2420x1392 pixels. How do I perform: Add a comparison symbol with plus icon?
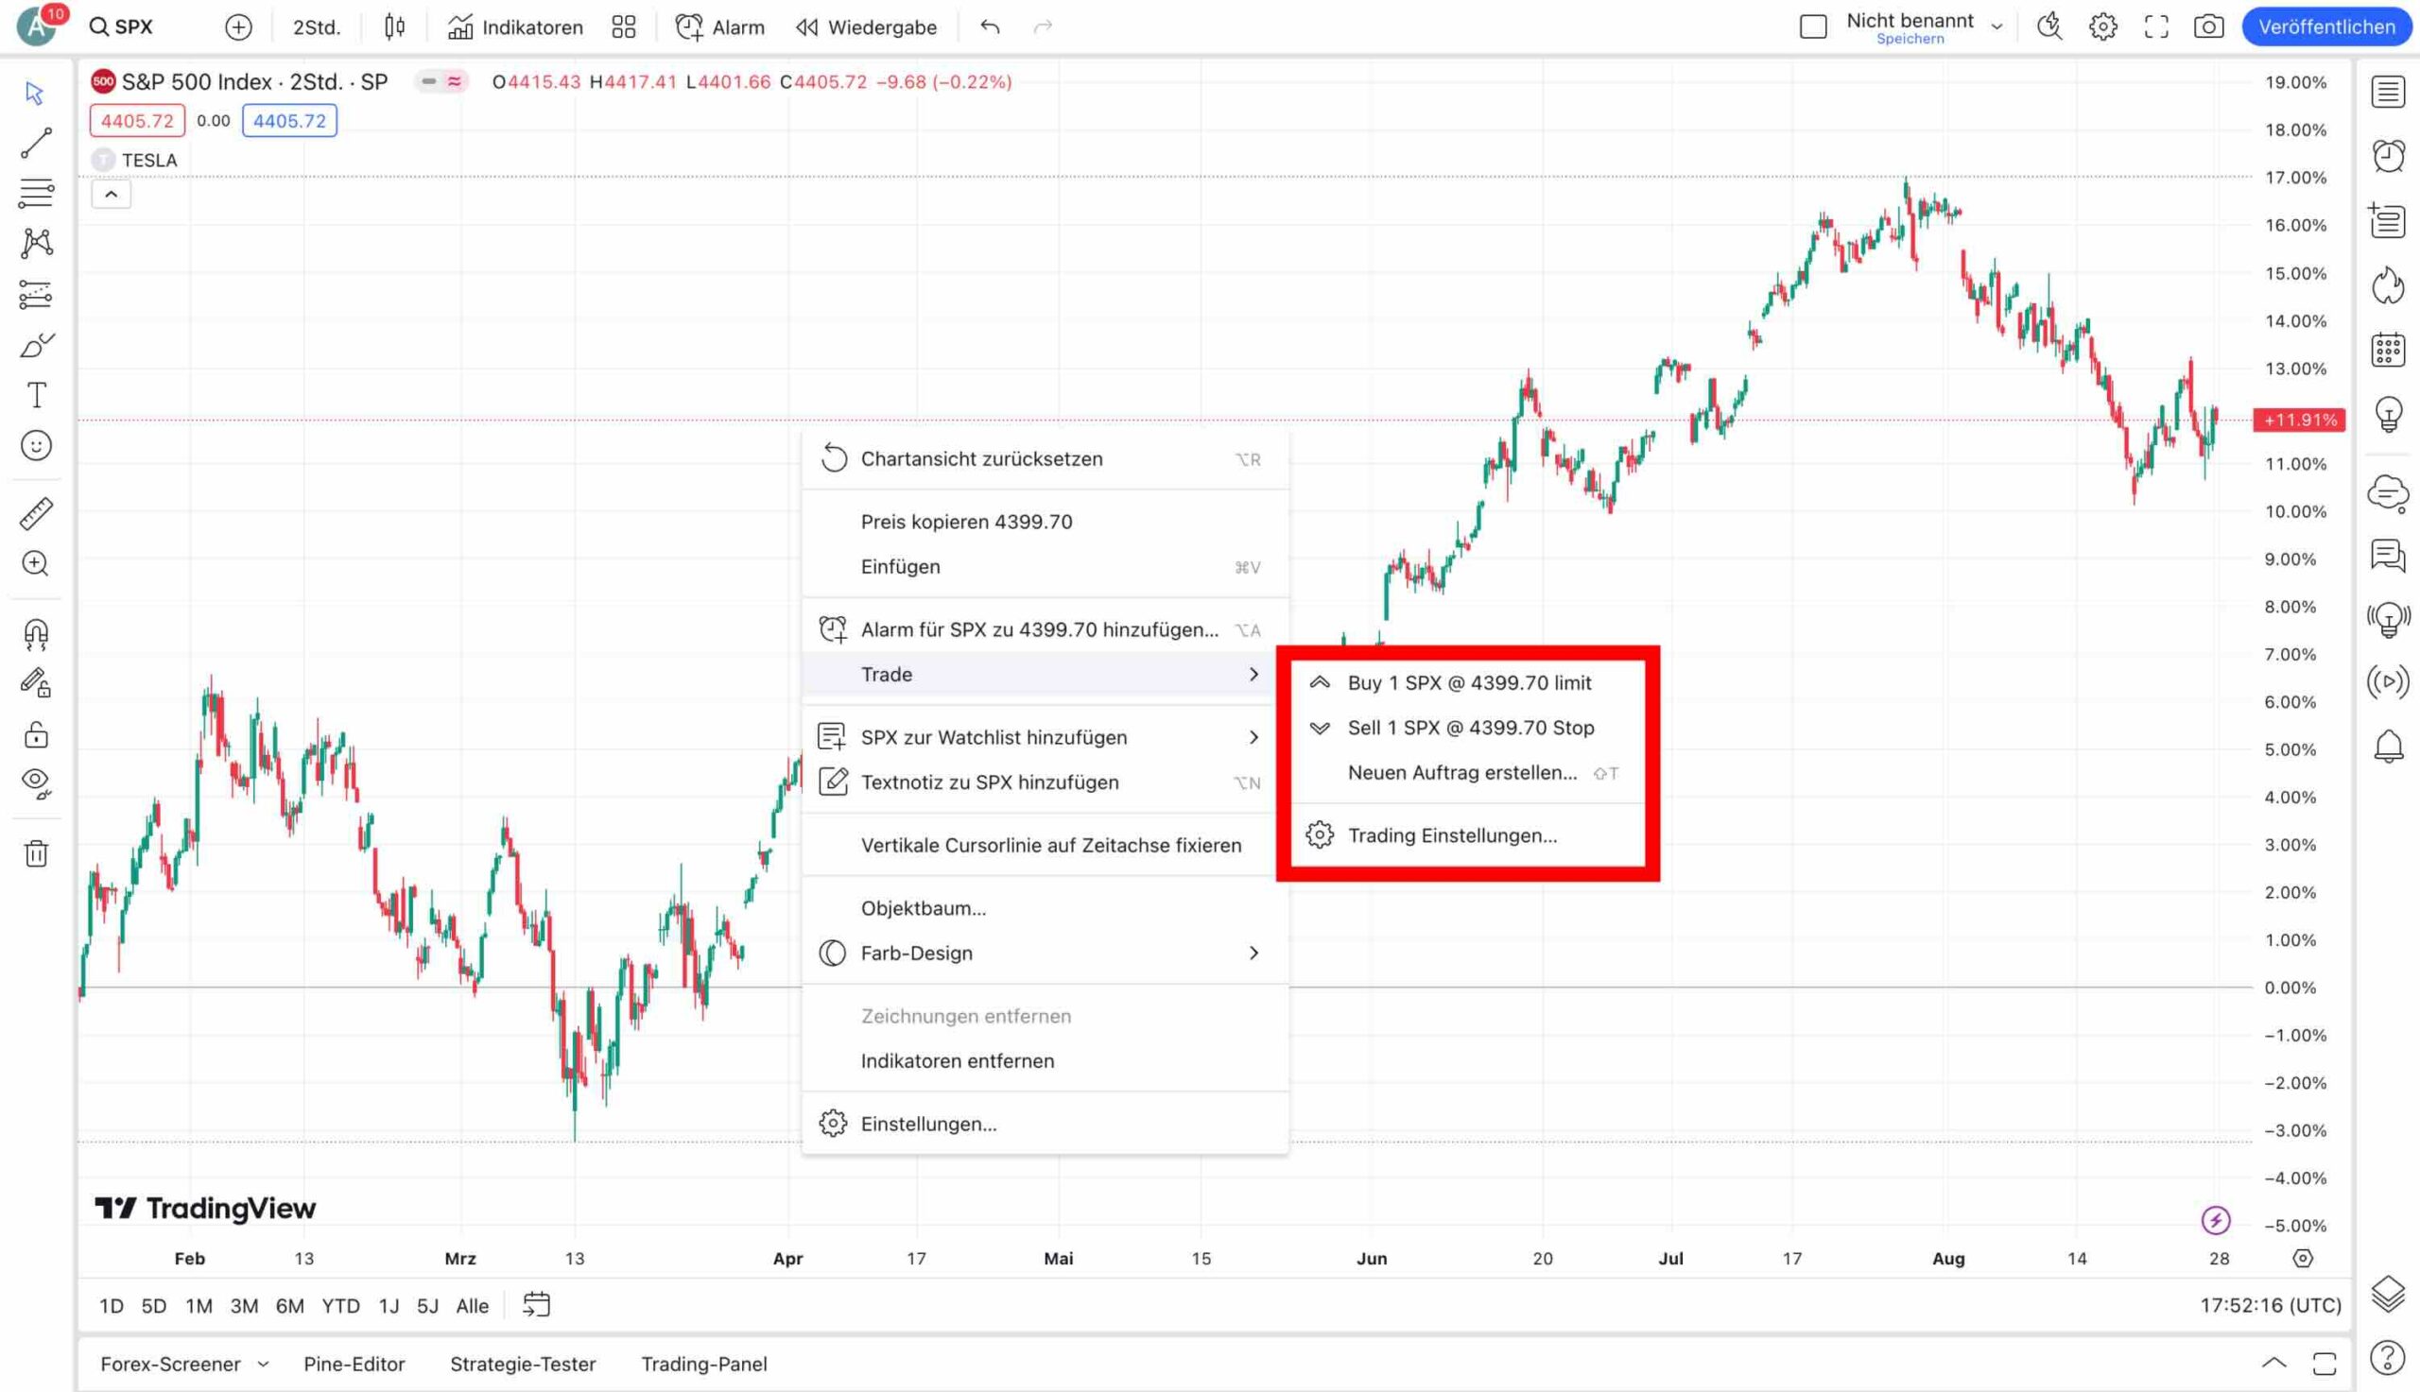238,26
